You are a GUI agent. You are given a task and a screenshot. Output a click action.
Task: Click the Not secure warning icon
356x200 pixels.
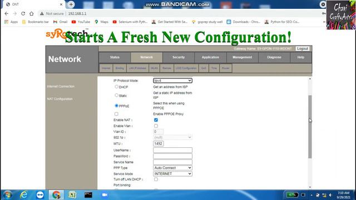[42, 13]
